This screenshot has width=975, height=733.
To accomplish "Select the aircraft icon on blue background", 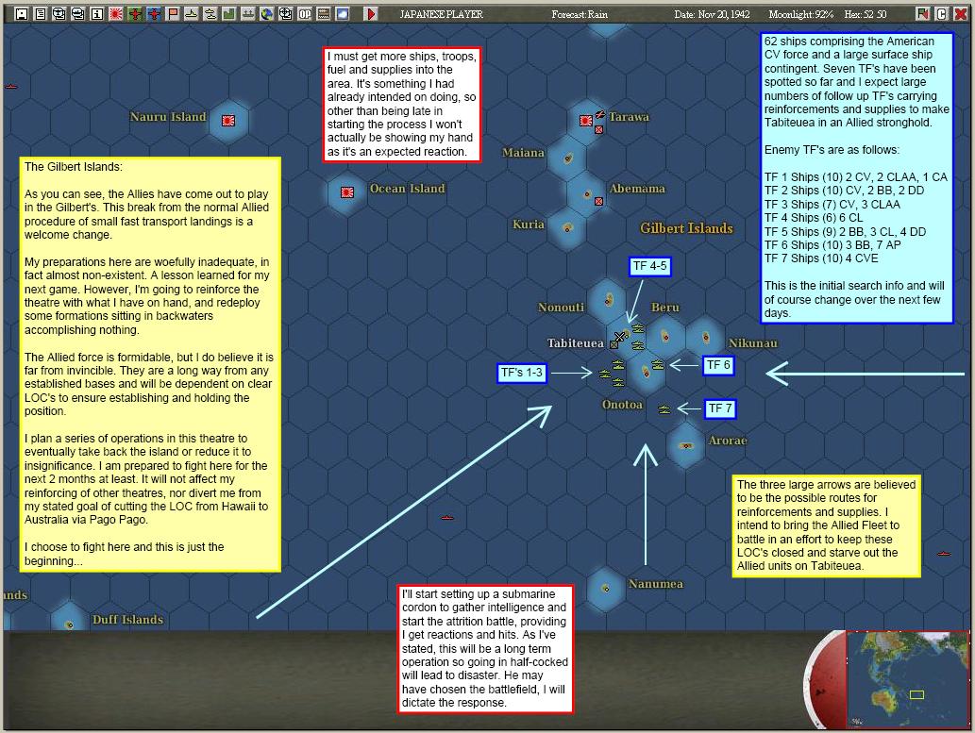I will pyautogui.click(x=154, y=13).
